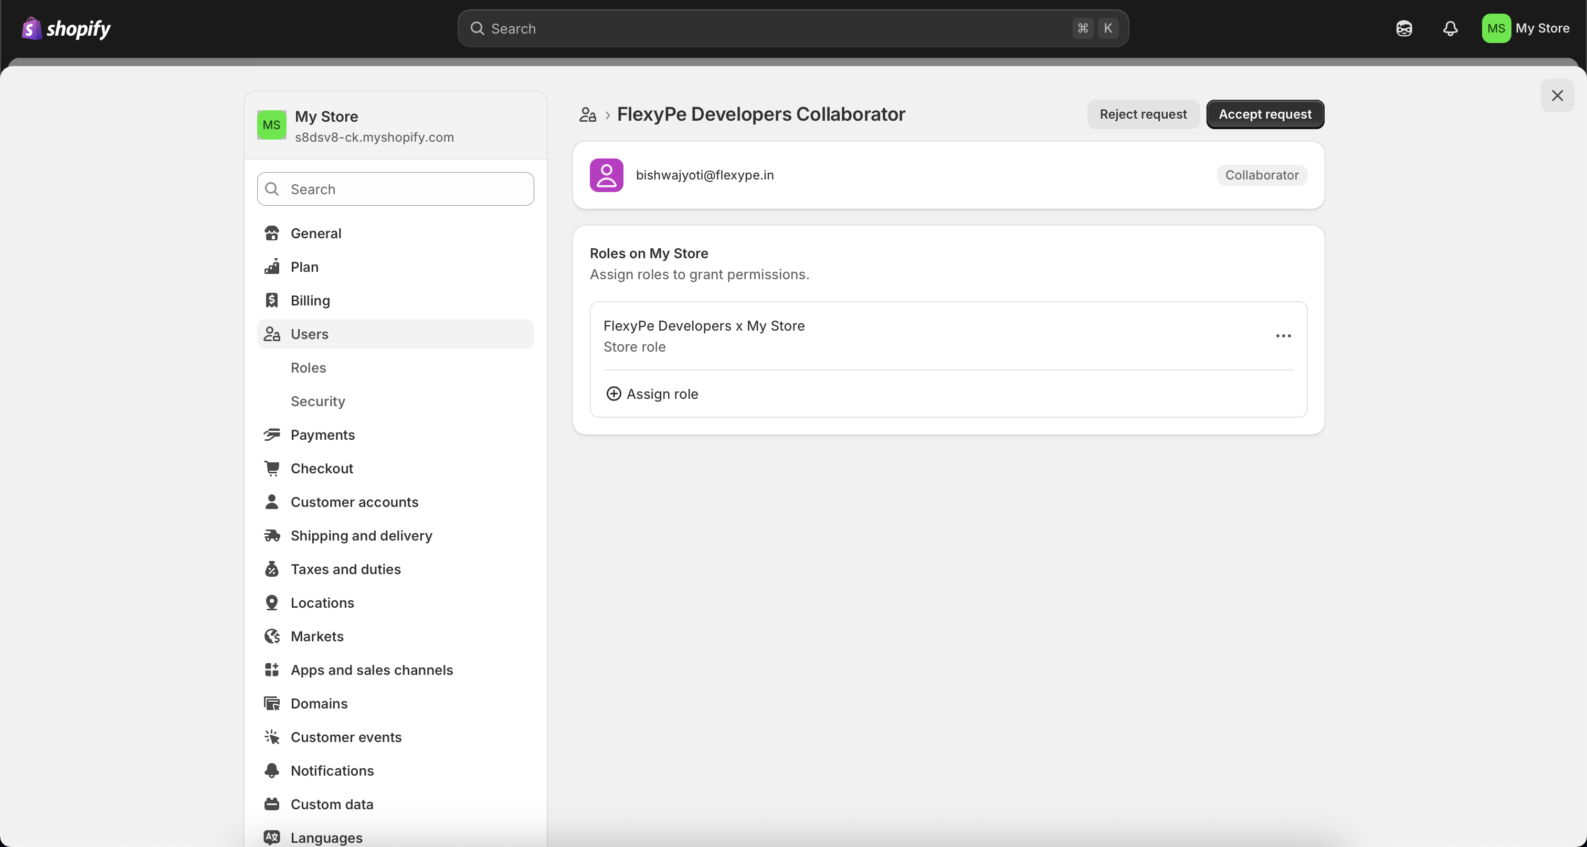
Task: Click the Users breadcrumb icon
Action: pyautogui.click(x=587, y=114)
